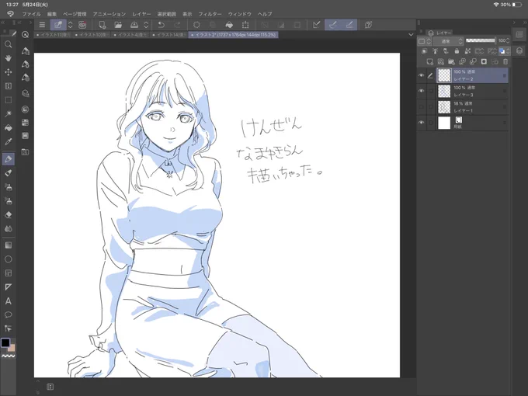Hide the 用紙 paper layer
This screenshot has width=528, height=396.
click(x=422, y=123)
